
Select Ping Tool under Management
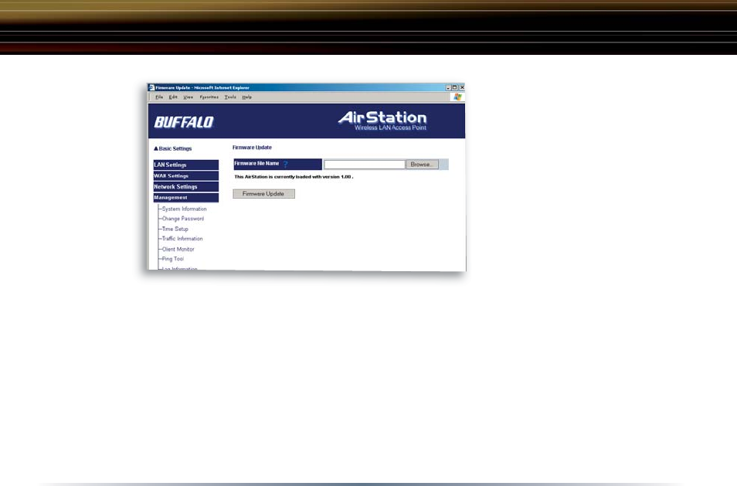pyautogui.click(x=172, y=259)
